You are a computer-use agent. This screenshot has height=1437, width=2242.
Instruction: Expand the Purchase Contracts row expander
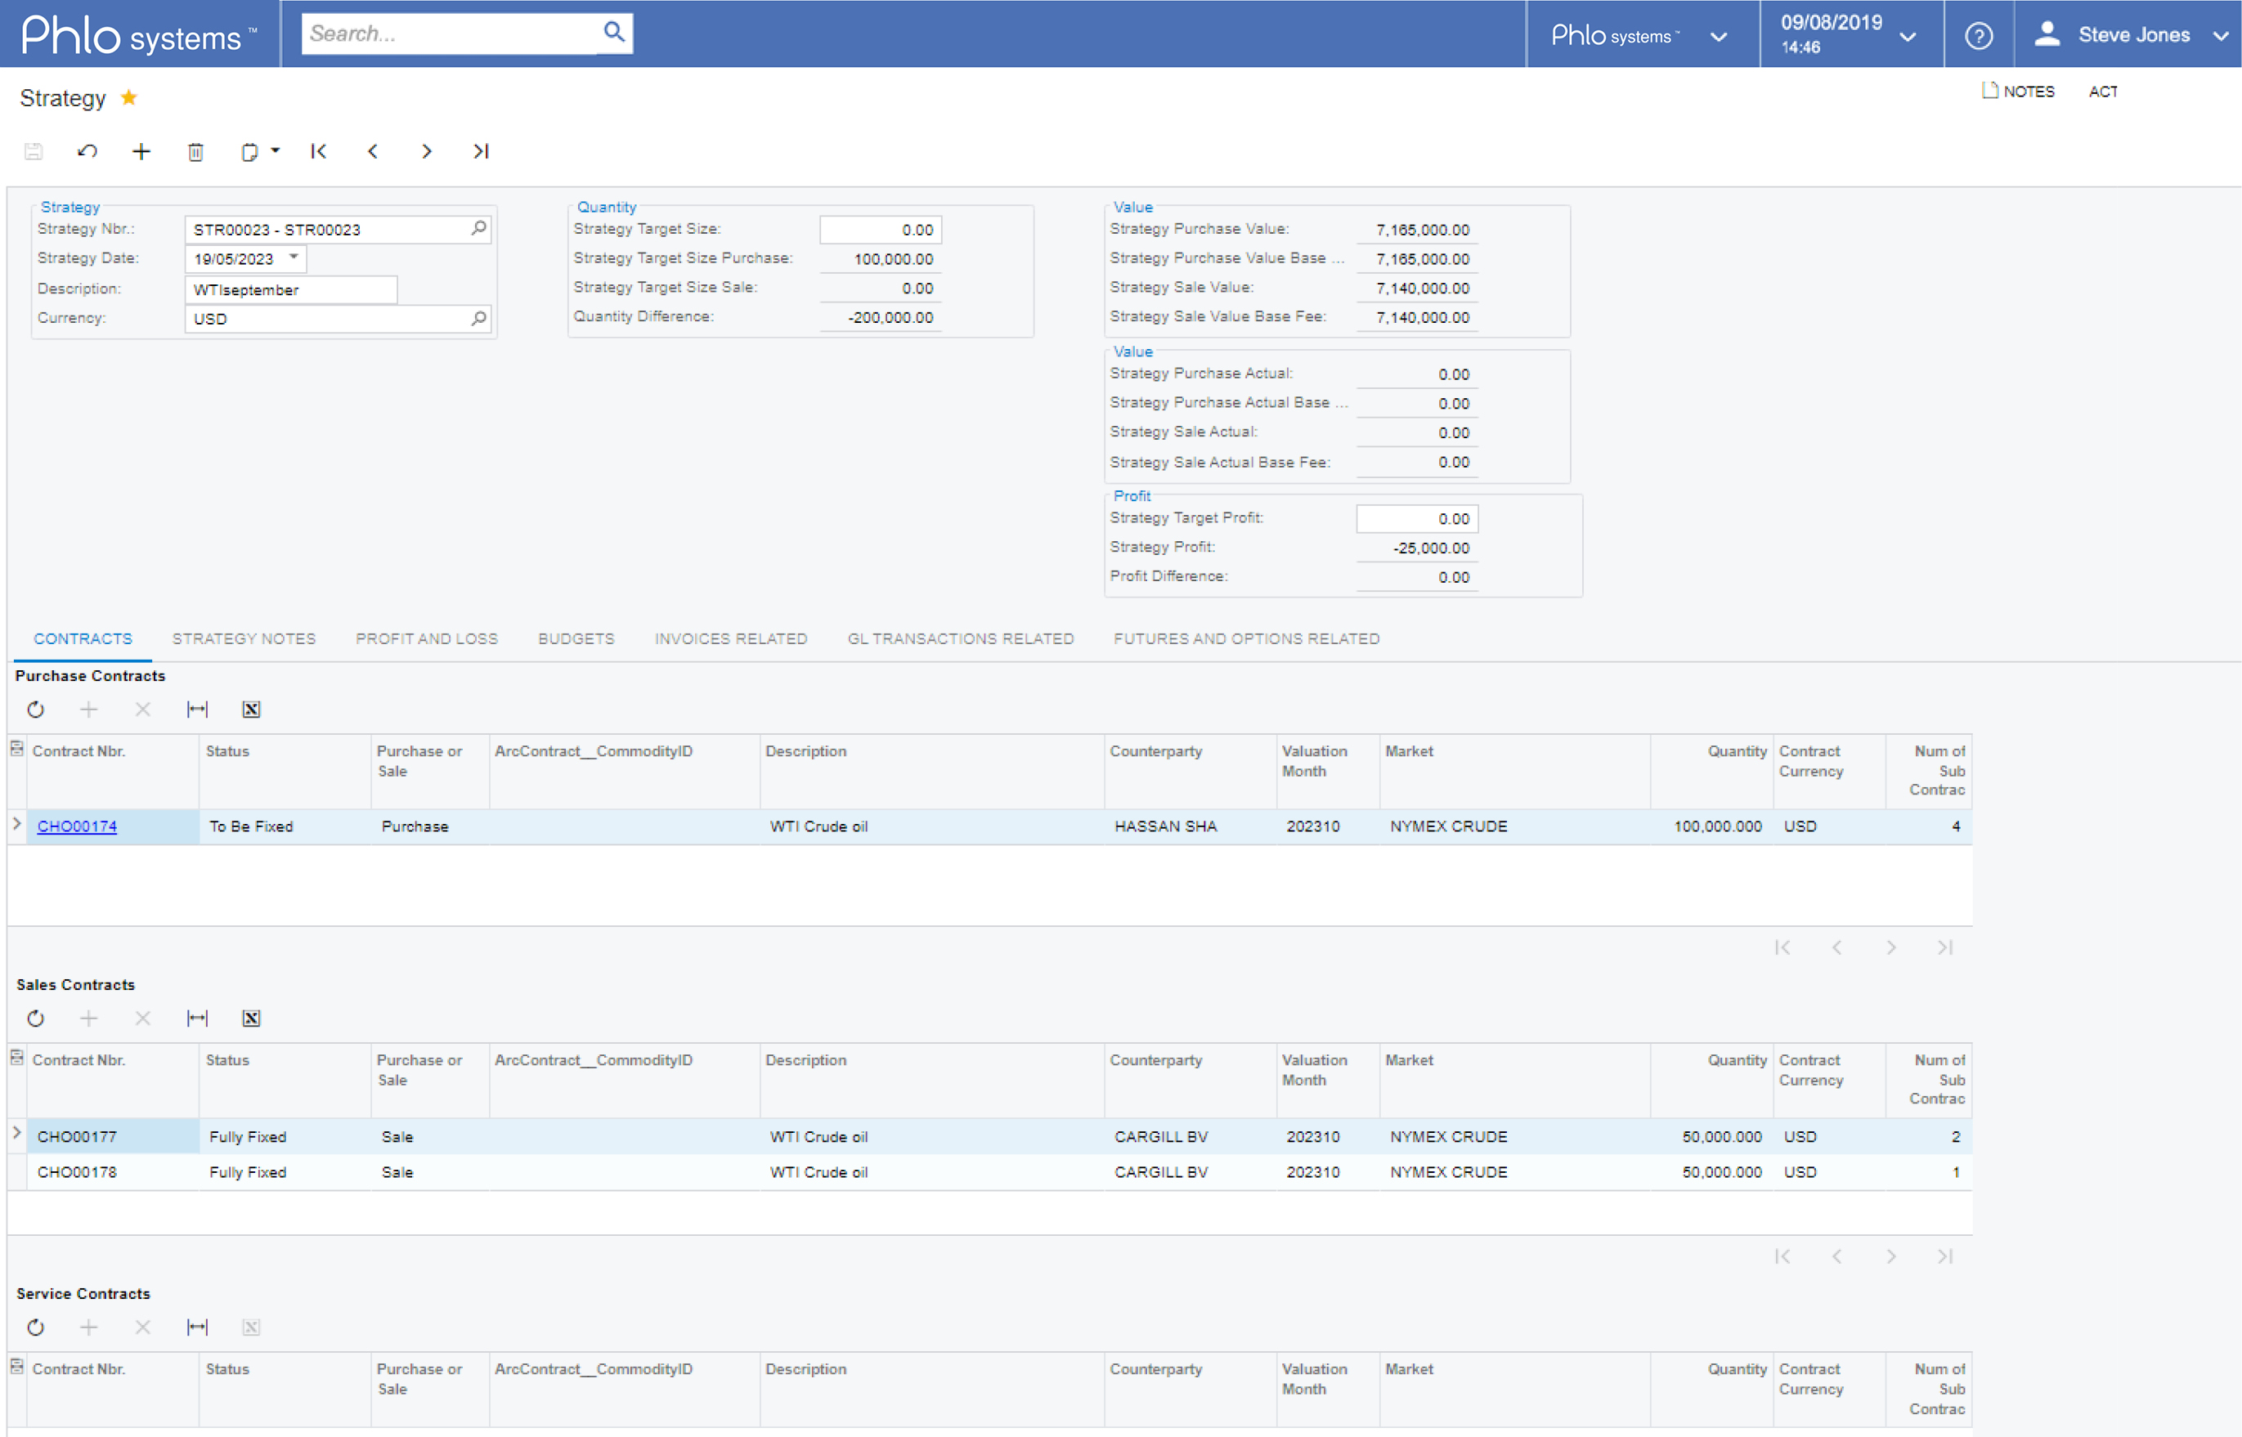(x=16, y=826)
